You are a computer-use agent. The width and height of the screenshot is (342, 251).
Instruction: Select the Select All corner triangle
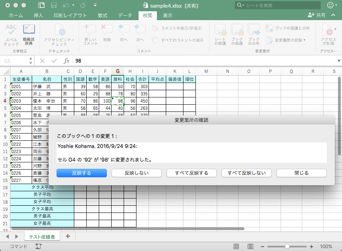point(6,71)
